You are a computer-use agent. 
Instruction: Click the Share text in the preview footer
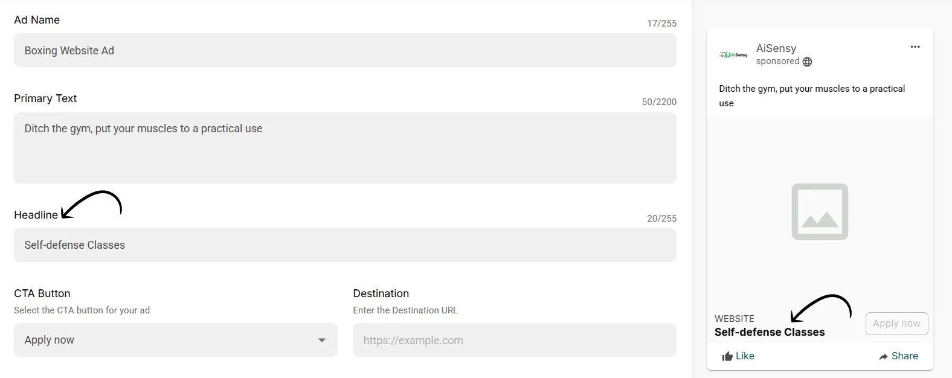click(904, 356)
